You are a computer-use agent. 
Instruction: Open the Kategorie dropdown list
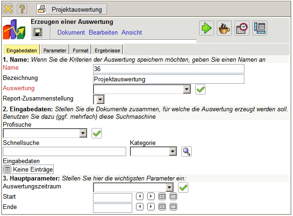tap(172, 151)
